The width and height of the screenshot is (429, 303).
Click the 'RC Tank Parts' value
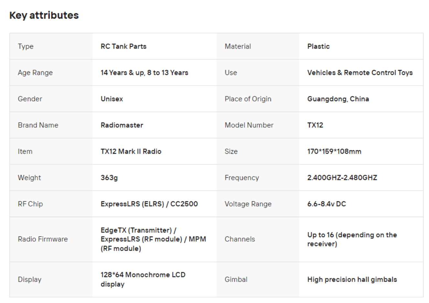(x=123, y=46)
